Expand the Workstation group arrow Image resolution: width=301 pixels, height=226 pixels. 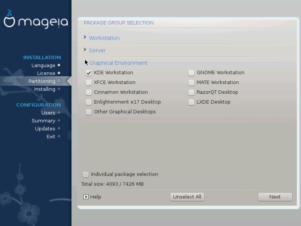[x=85, y=37]
